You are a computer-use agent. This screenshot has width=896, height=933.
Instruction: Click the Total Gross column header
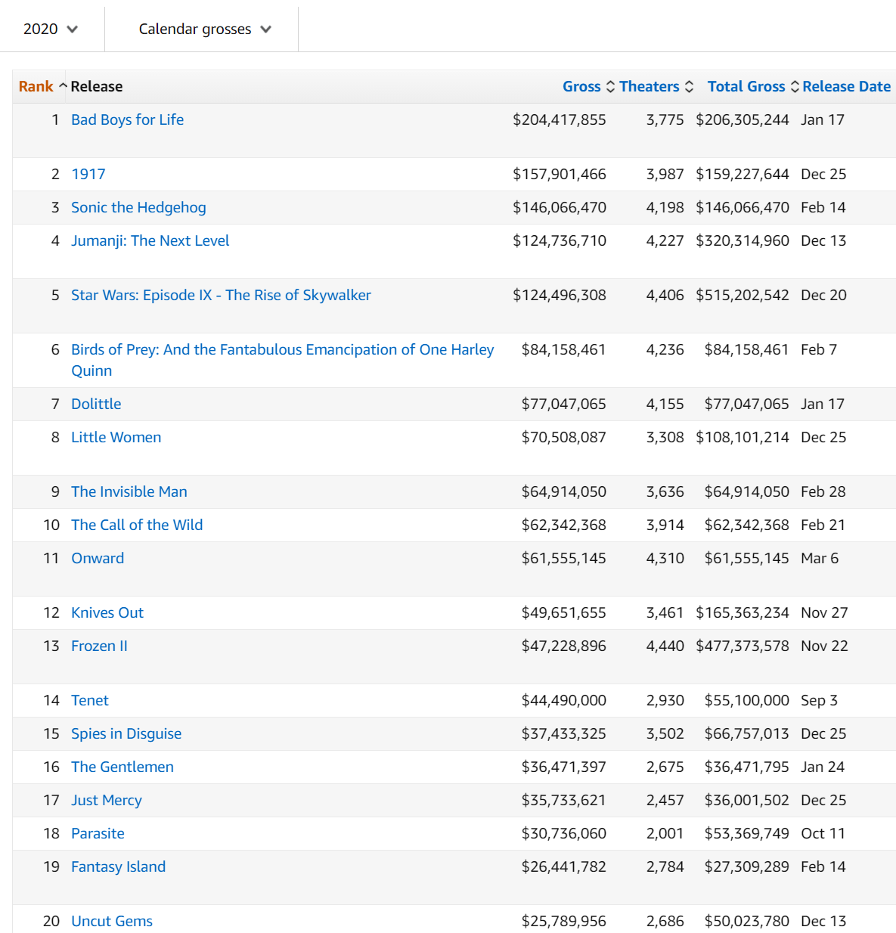[x=746, y=86]
